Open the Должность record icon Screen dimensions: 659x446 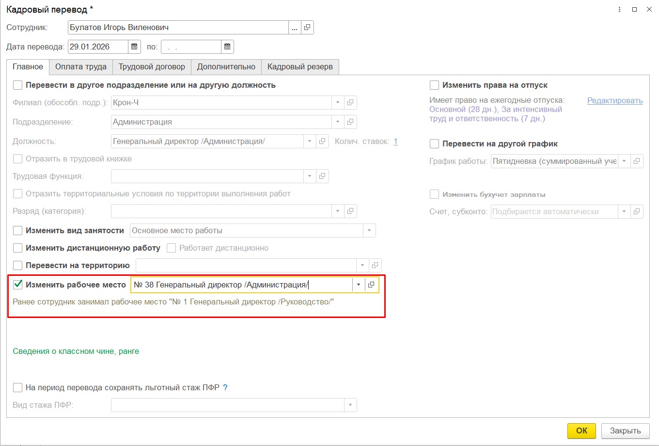pyautogui.click(x=322, y=142)
